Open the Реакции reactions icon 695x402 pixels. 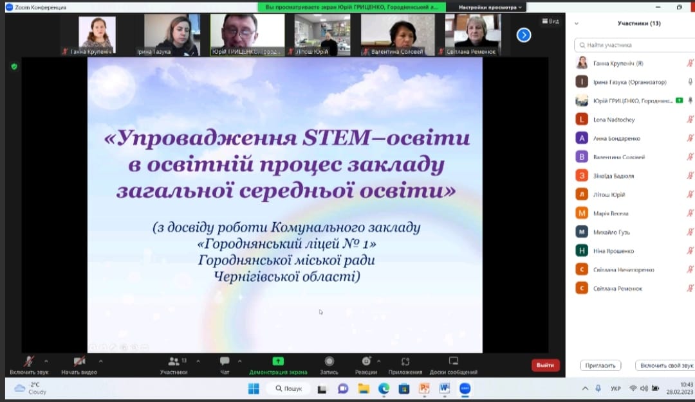366,362
